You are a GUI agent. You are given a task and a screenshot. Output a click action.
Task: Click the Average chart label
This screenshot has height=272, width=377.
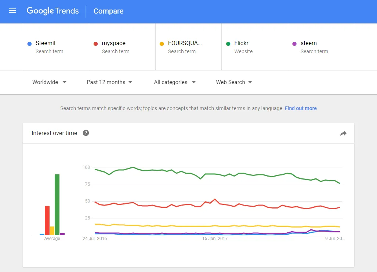(x=52, y=239)
